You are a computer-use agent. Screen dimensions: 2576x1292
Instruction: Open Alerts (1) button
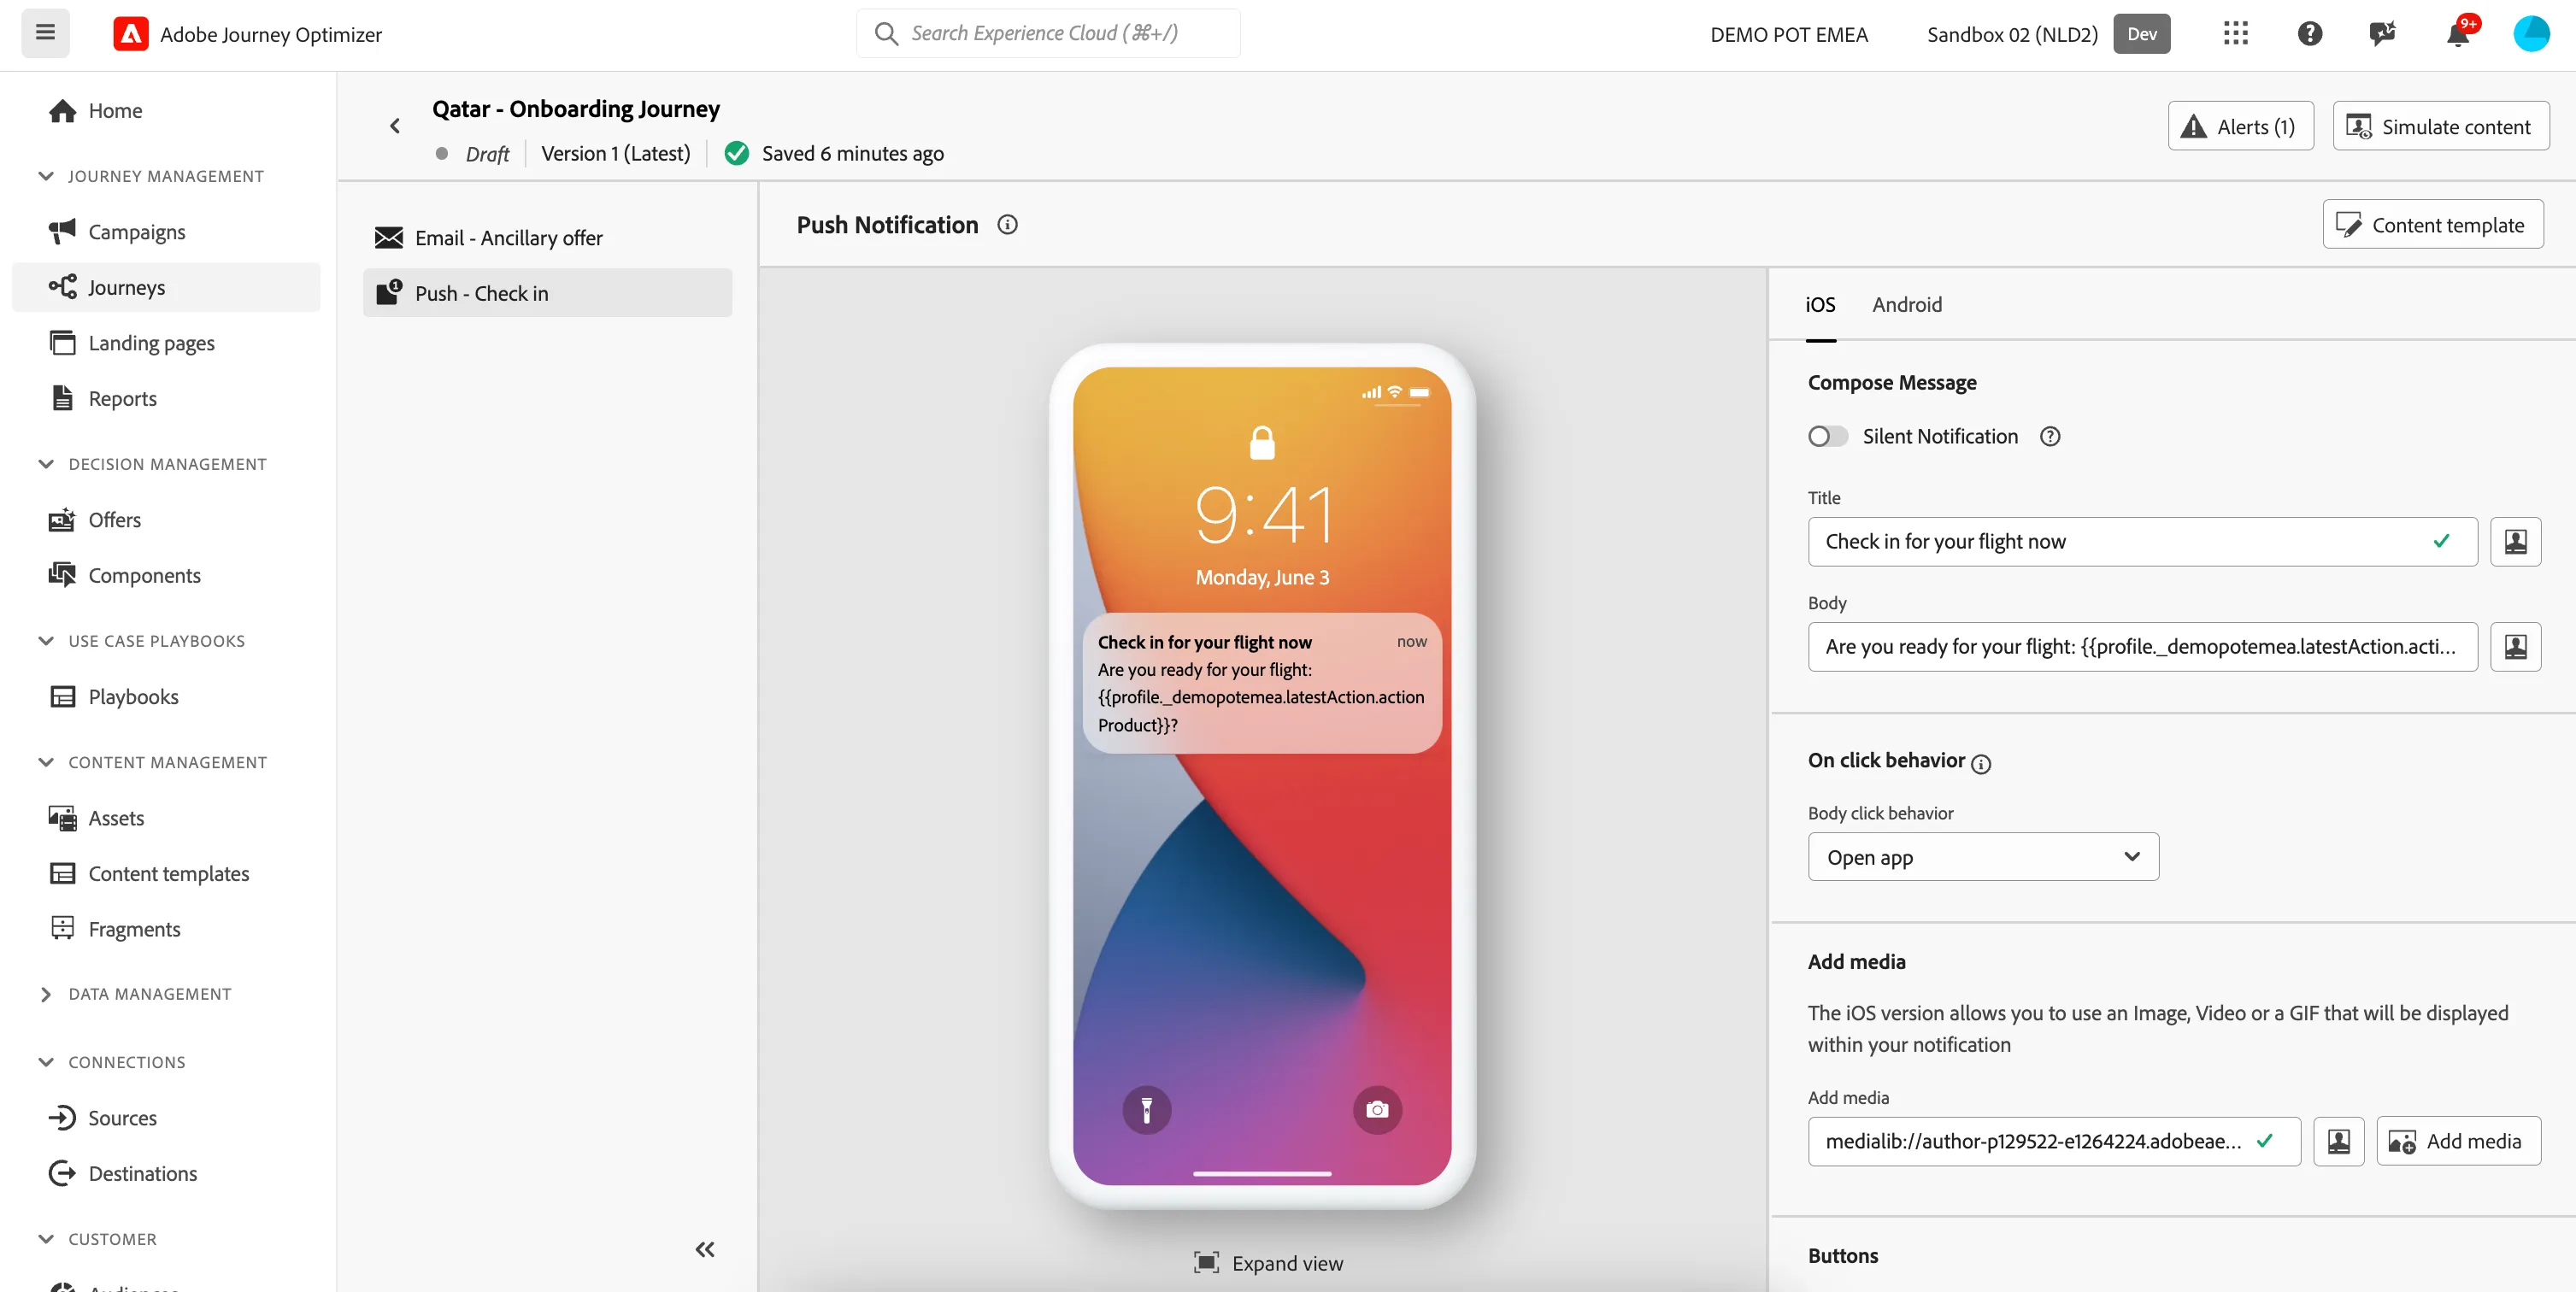coord(2240,126)
